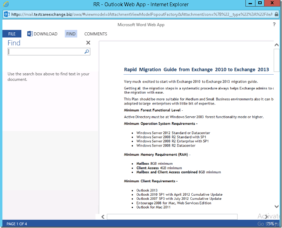Close the Internet Explorer window
Image resolution: width=282 pixels, height=228 pixels.
pos(272,3)
